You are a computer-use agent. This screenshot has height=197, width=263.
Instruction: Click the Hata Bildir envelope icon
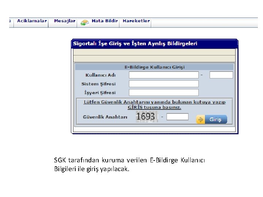click(x=84, y=23)
